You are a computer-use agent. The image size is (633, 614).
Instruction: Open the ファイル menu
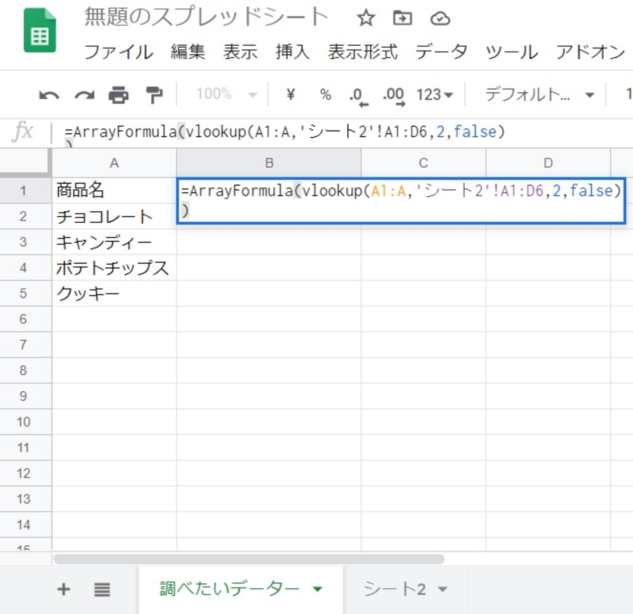pos(119,52)
